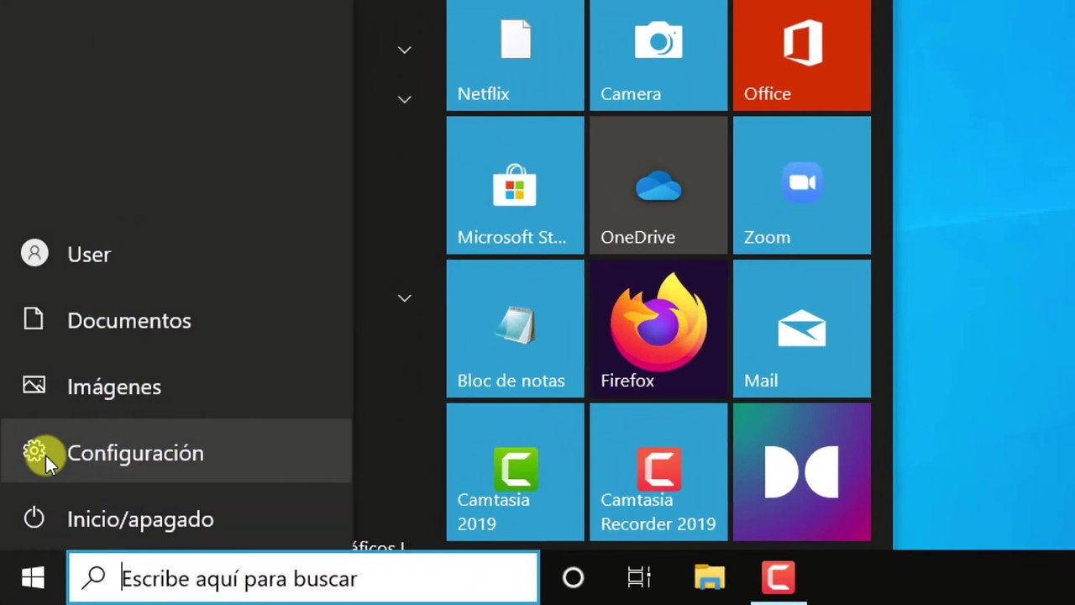The image size is (1075, 605).
Task: Open the Inicio/apagado power options
Action: pos(176,518)
